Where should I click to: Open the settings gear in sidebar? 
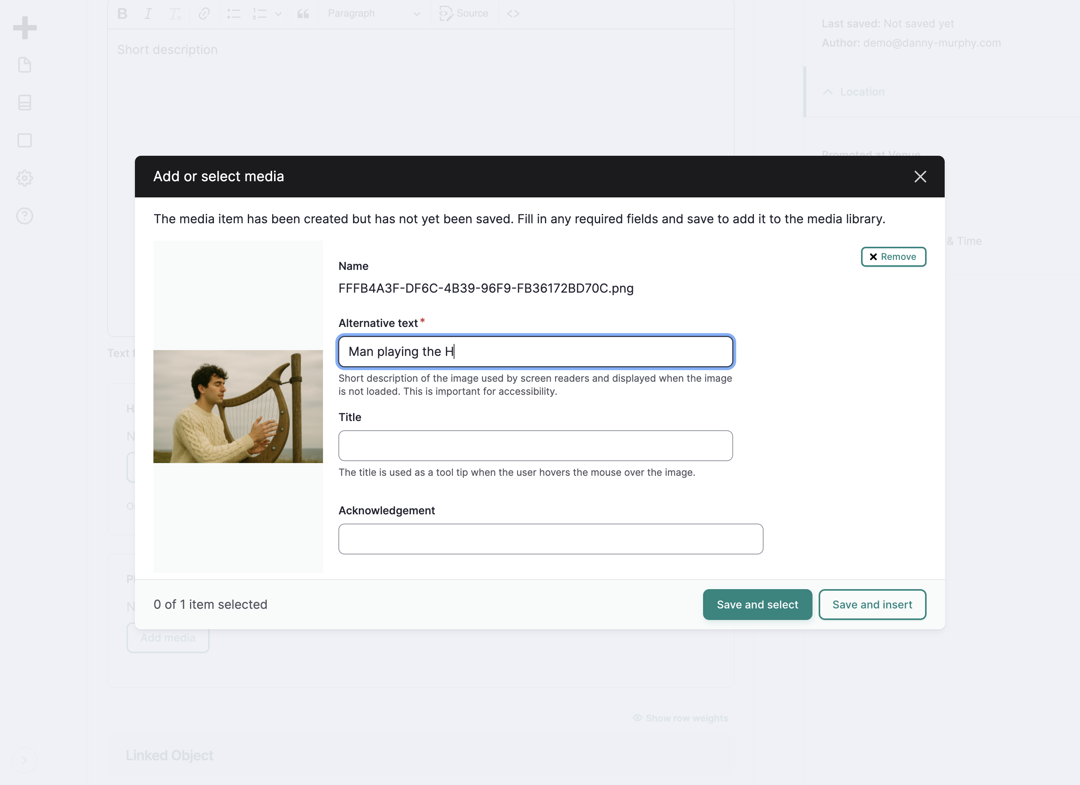tap(25, 178)
